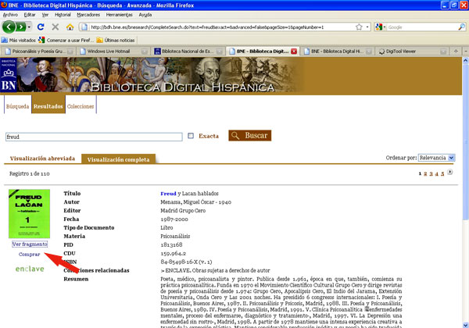Open Últimas noticias feed bookmark
469x328 pixels.
[x=116, y=40]
